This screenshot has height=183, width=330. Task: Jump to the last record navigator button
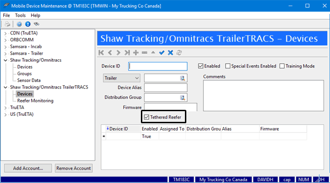[127, 53]
